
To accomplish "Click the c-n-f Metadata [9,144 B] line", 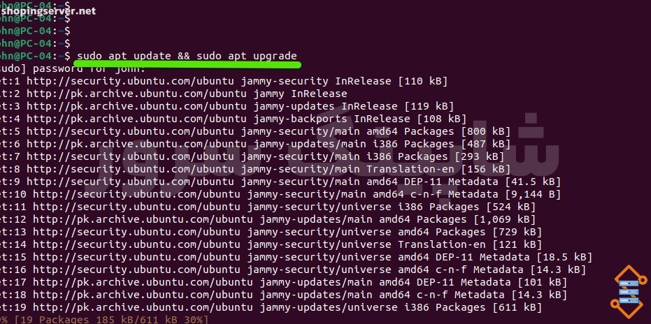I will click(x=280, y=194).
